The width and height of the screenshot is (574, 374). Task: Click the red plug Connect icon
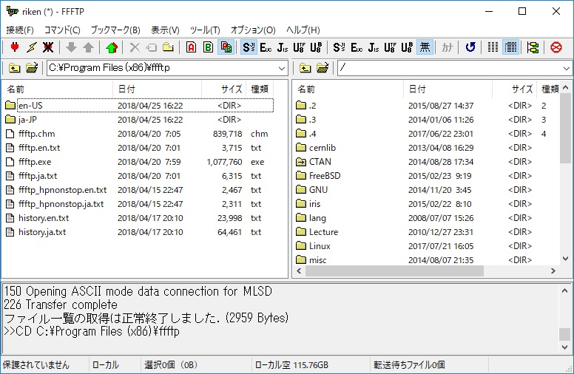pyautogui.click(x=15, y=47)
